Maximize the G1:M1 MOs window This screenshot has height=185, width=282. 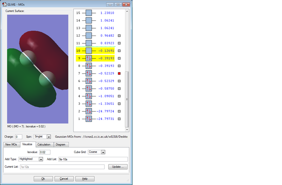(x=118, y=5)
